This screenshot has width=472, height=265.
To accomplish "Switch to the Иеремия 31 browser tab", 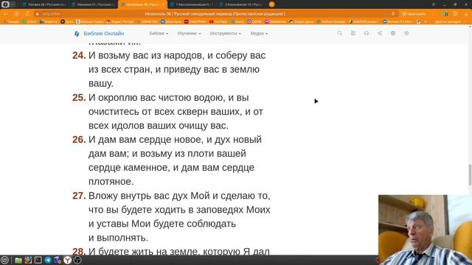I will (94, 4).
